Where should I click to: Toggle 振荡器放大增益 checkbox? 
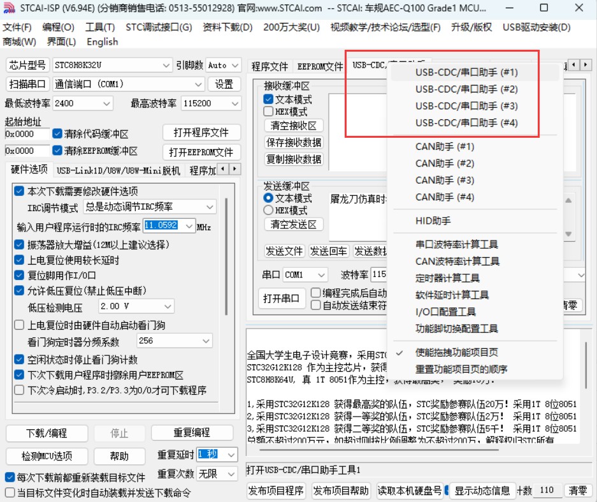coord(19,244)
